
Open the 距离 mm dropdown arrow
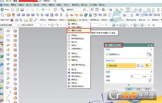150,76
